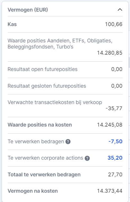Viewport: 130px width, 202px height.
Task: Click the scrollbar thumb at right edge
Action: click(x=129, y=63)
